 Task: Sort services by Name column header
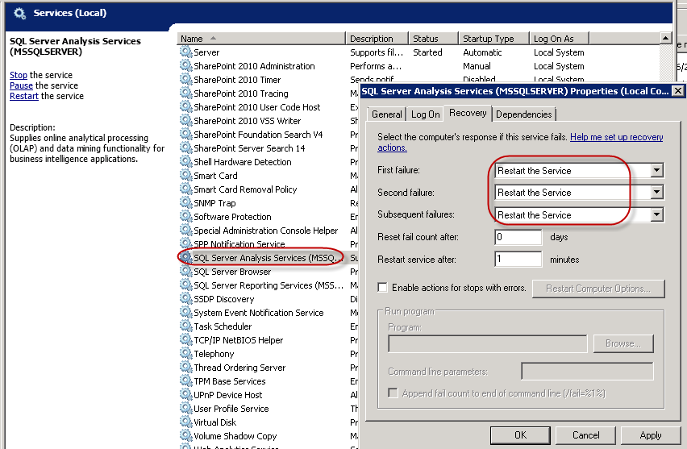tap(261, 39)
